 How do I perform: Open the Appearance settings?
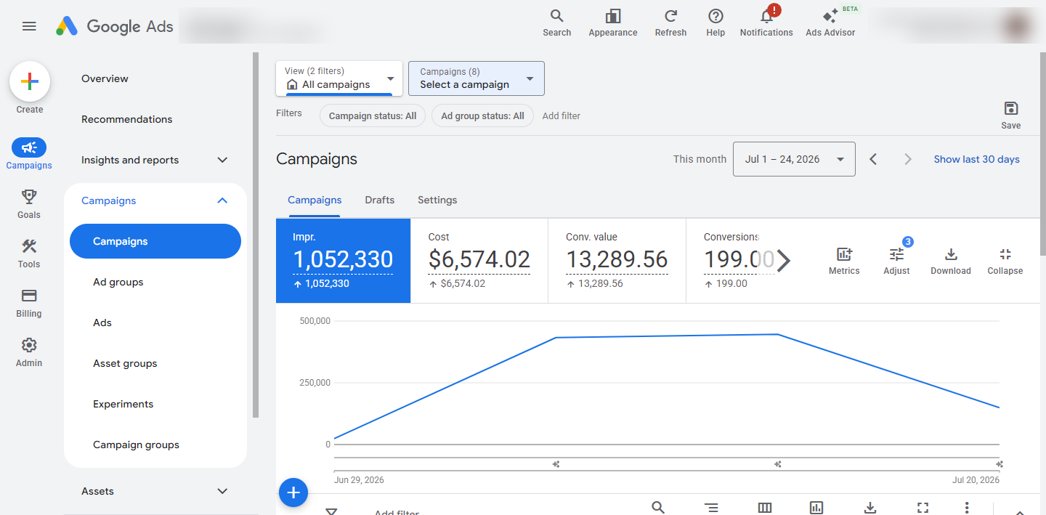pyautogui.click(x=613, y=23)
